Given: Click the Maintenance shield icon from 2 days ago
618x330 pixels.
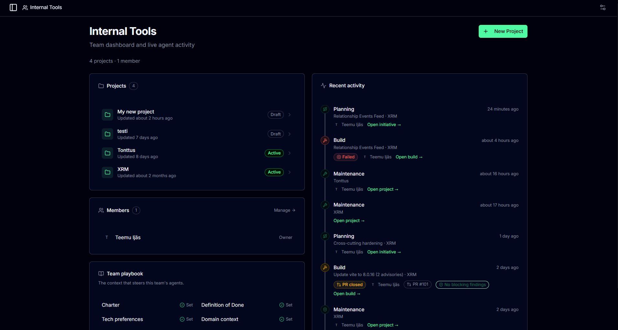Looking at the screenshot, I should point(325,310).
